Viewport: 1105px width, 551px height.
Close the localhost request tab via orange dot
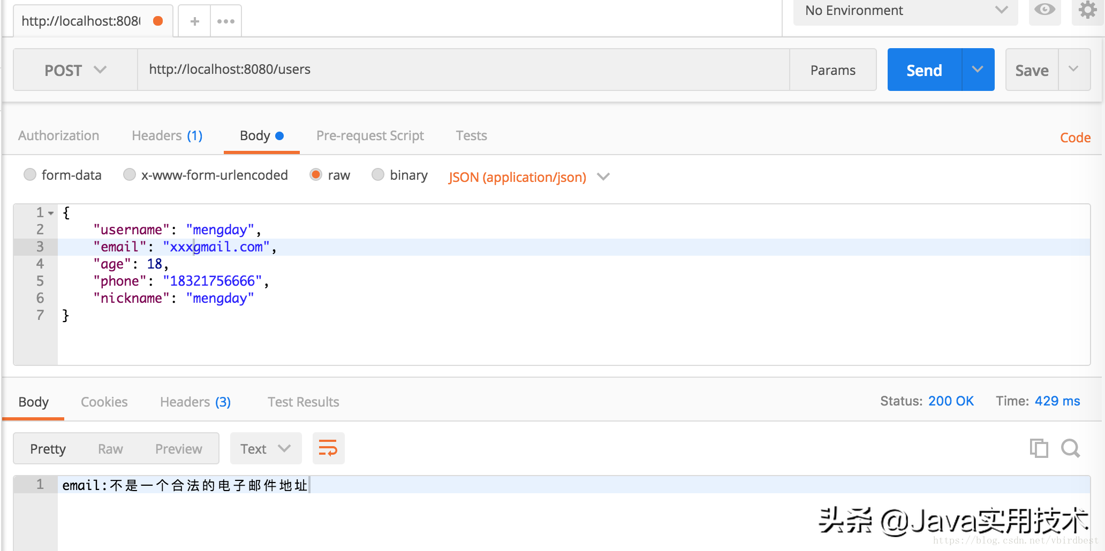[158, 21]
